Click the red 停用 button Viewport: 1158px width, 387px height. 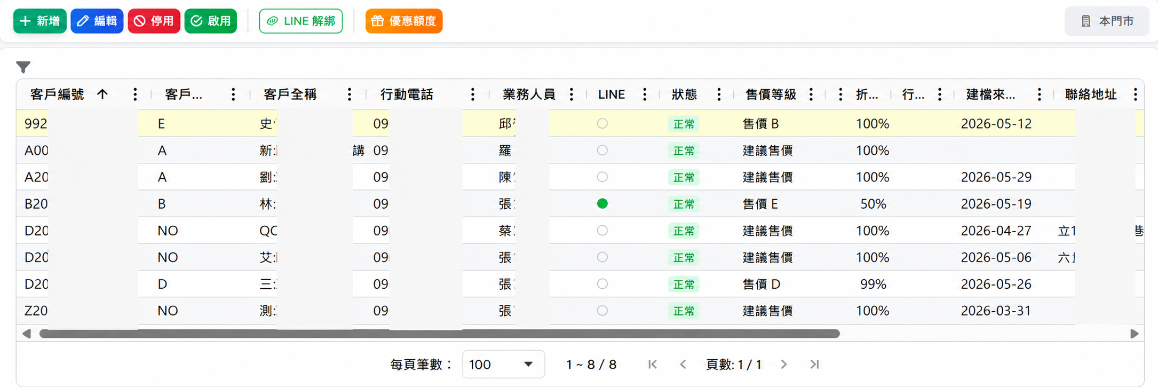point(154,21)
